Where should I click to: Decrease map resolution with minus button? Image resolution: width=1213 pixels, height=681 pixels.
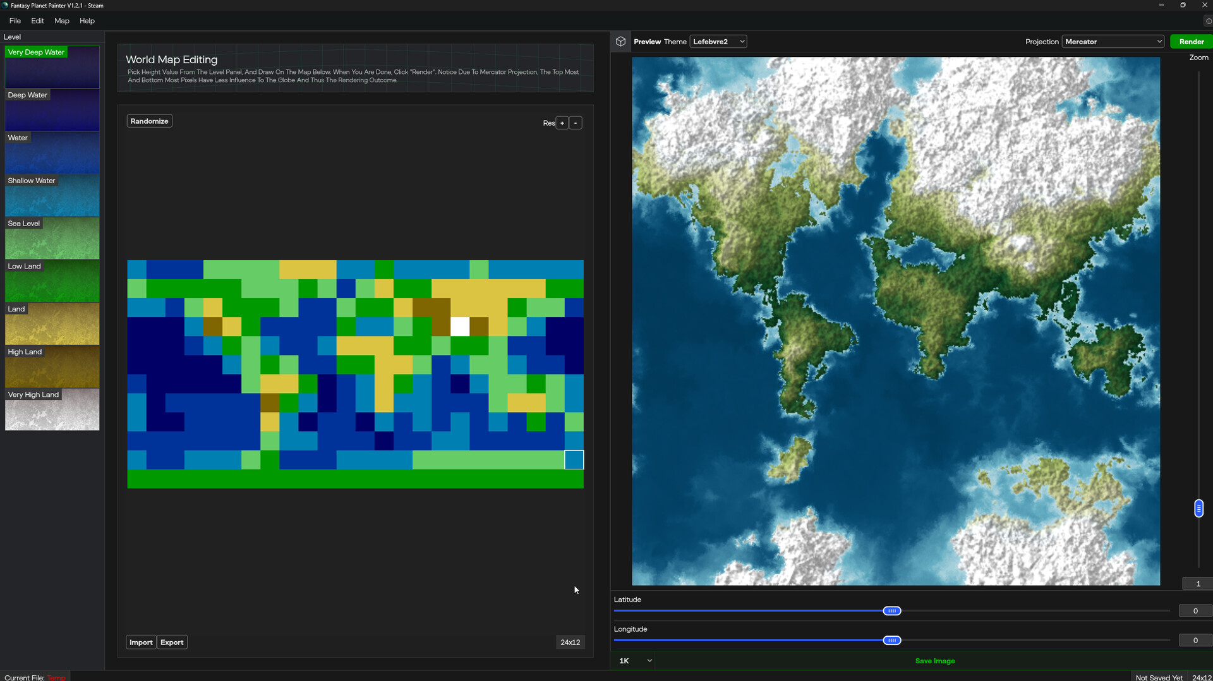coord(576,123)
